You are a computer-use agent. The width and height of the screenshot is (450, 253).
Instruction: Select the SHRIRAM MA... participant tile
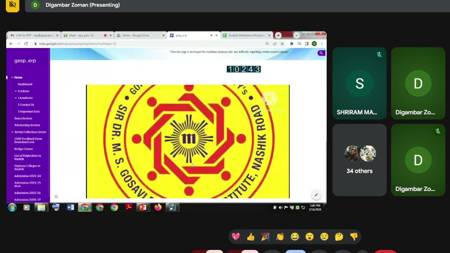tap(359, 83)
